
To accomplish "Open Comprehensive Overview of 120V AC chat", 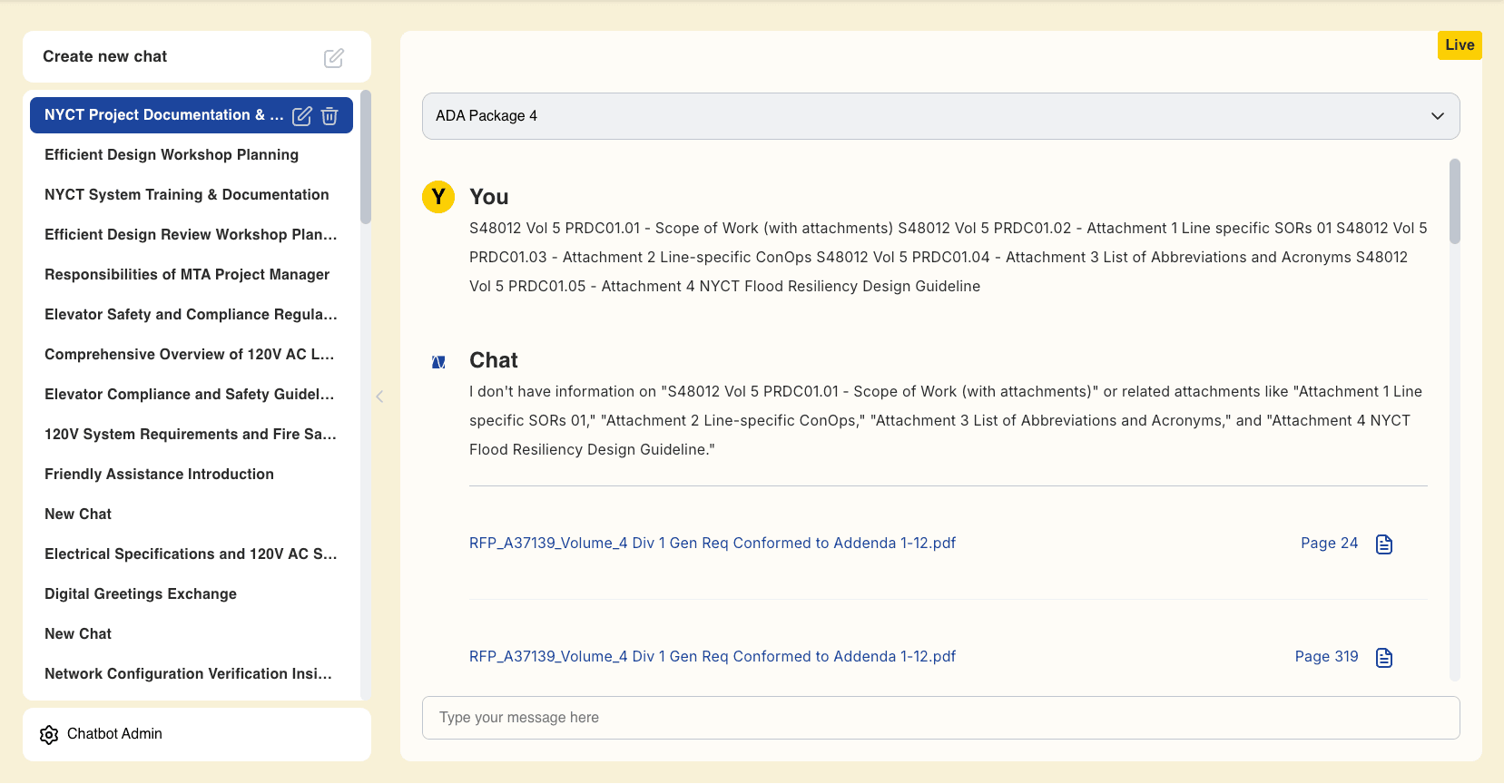I will point(190,355).
